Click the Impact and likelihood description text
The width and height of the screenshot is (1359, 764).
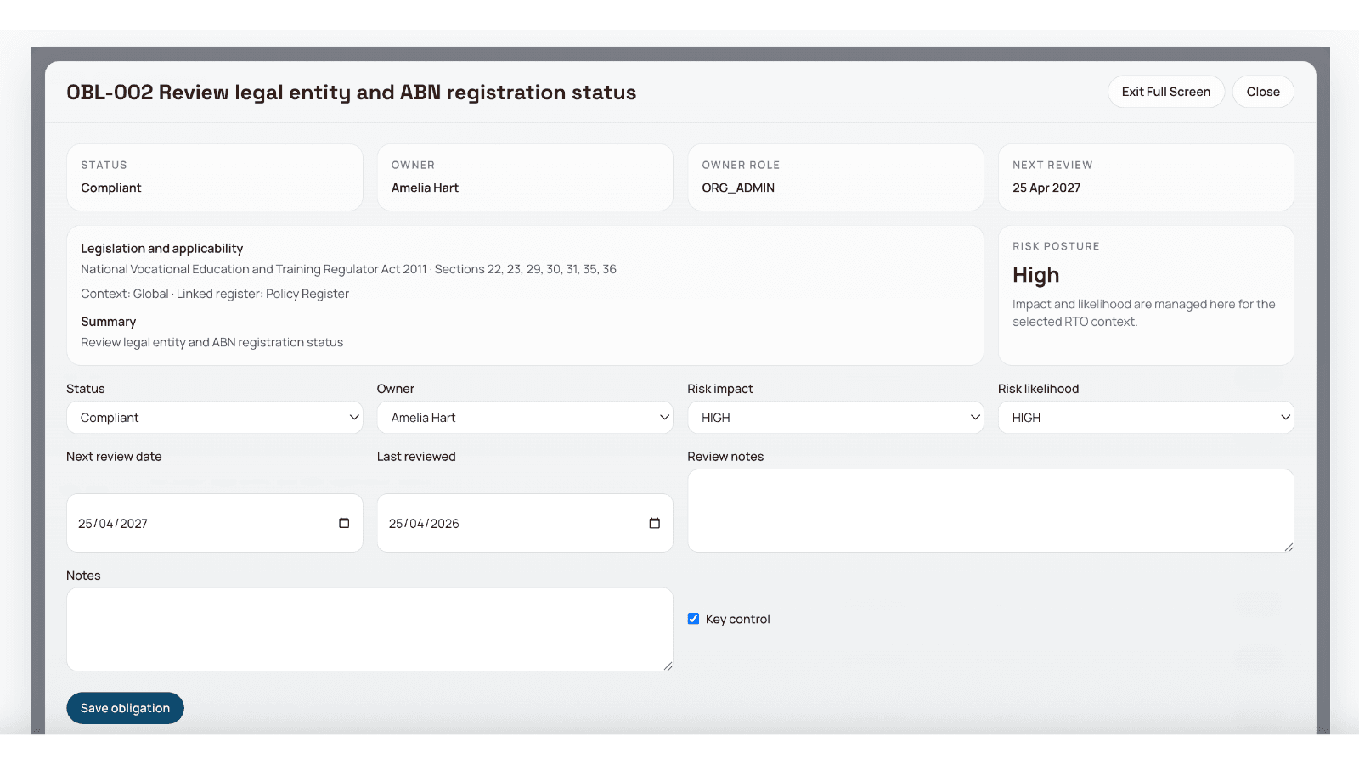tap(1143, 312)
